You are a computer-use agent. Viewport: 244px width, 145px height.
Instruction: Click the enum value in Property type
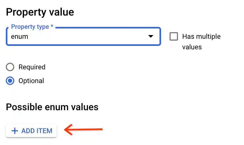click(x=20, y=37)
